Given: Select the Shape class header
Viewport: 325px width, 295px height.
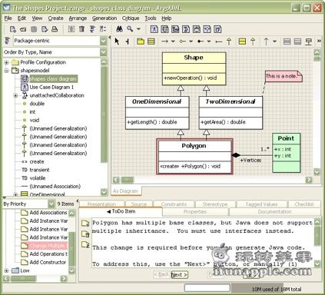Looking at the screenshot, I should (x=194, y=58).
